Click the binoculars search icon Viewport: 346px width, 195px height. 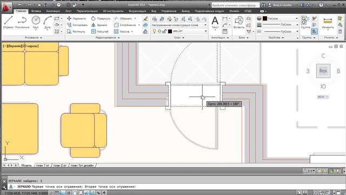pos(263,5)
